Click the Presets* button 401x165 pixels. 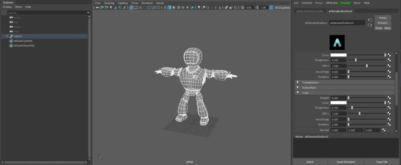[383, 23]
